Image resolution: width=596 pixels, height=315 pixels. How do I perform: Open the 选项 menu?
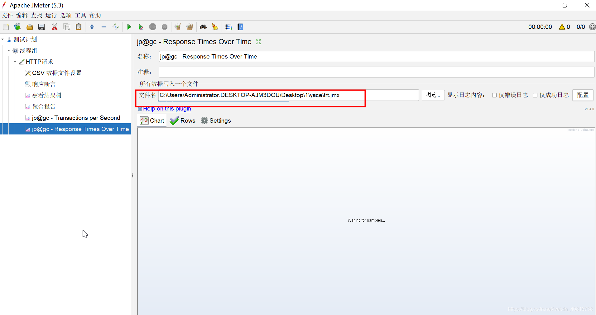pyautogui.click(x=66, y=15)
